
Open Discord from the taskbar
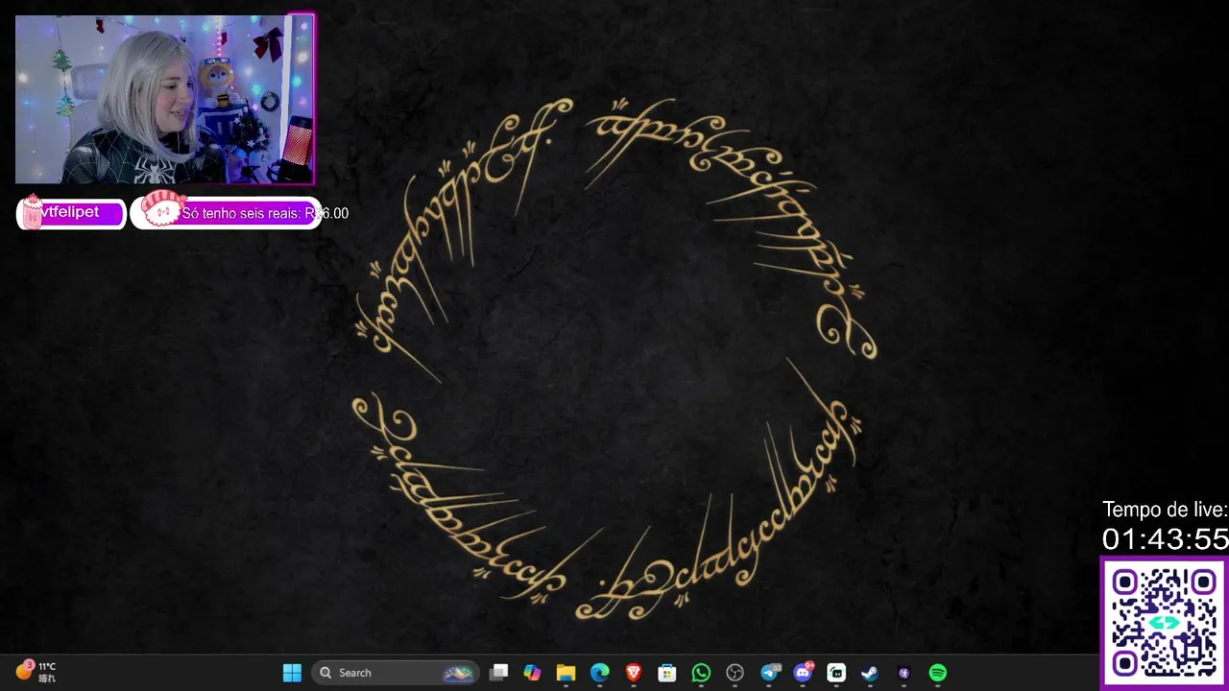pos(804,672)
